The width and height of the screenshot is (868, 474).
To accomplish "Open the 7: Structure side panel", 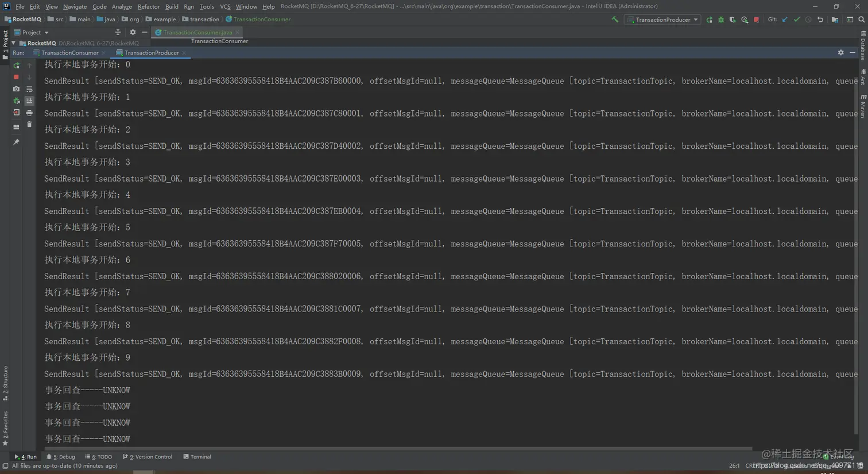I will pos(5,383).
